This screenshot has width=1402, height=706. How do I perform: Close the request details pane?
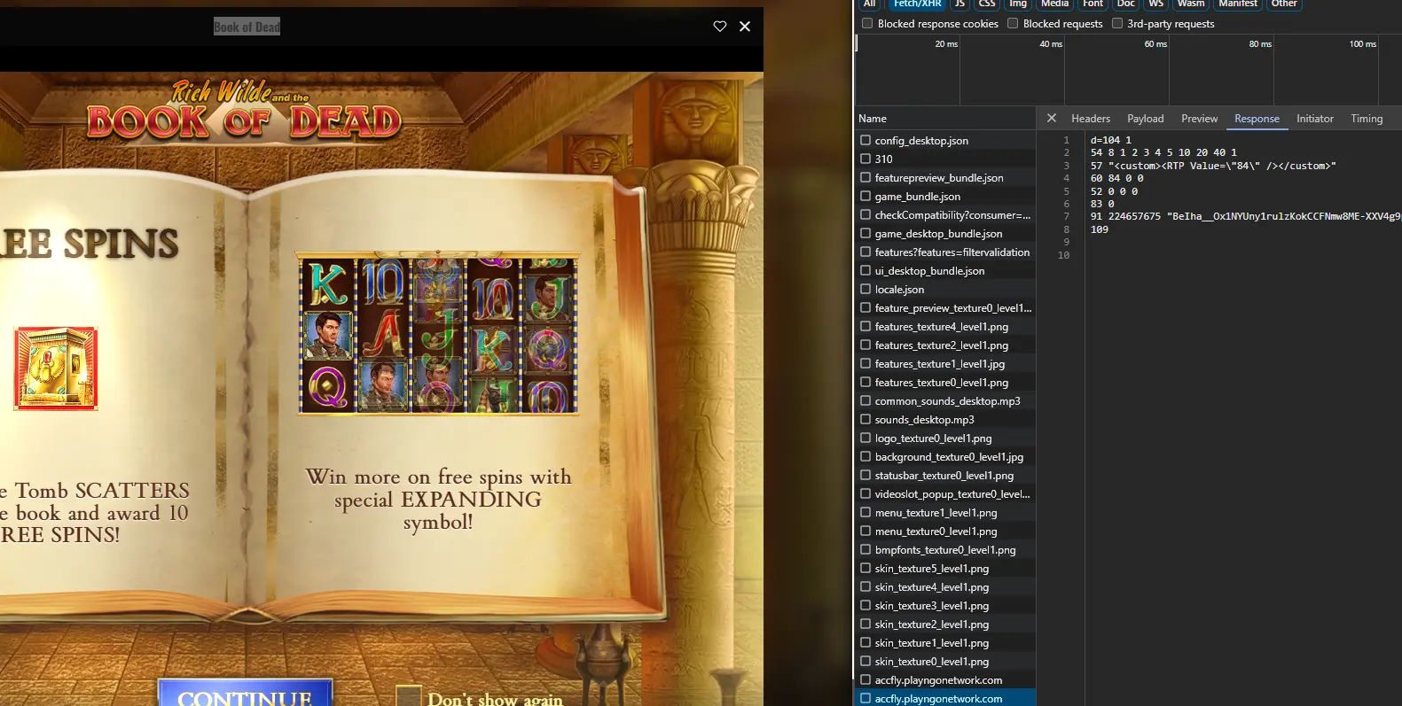(1051, 118)
